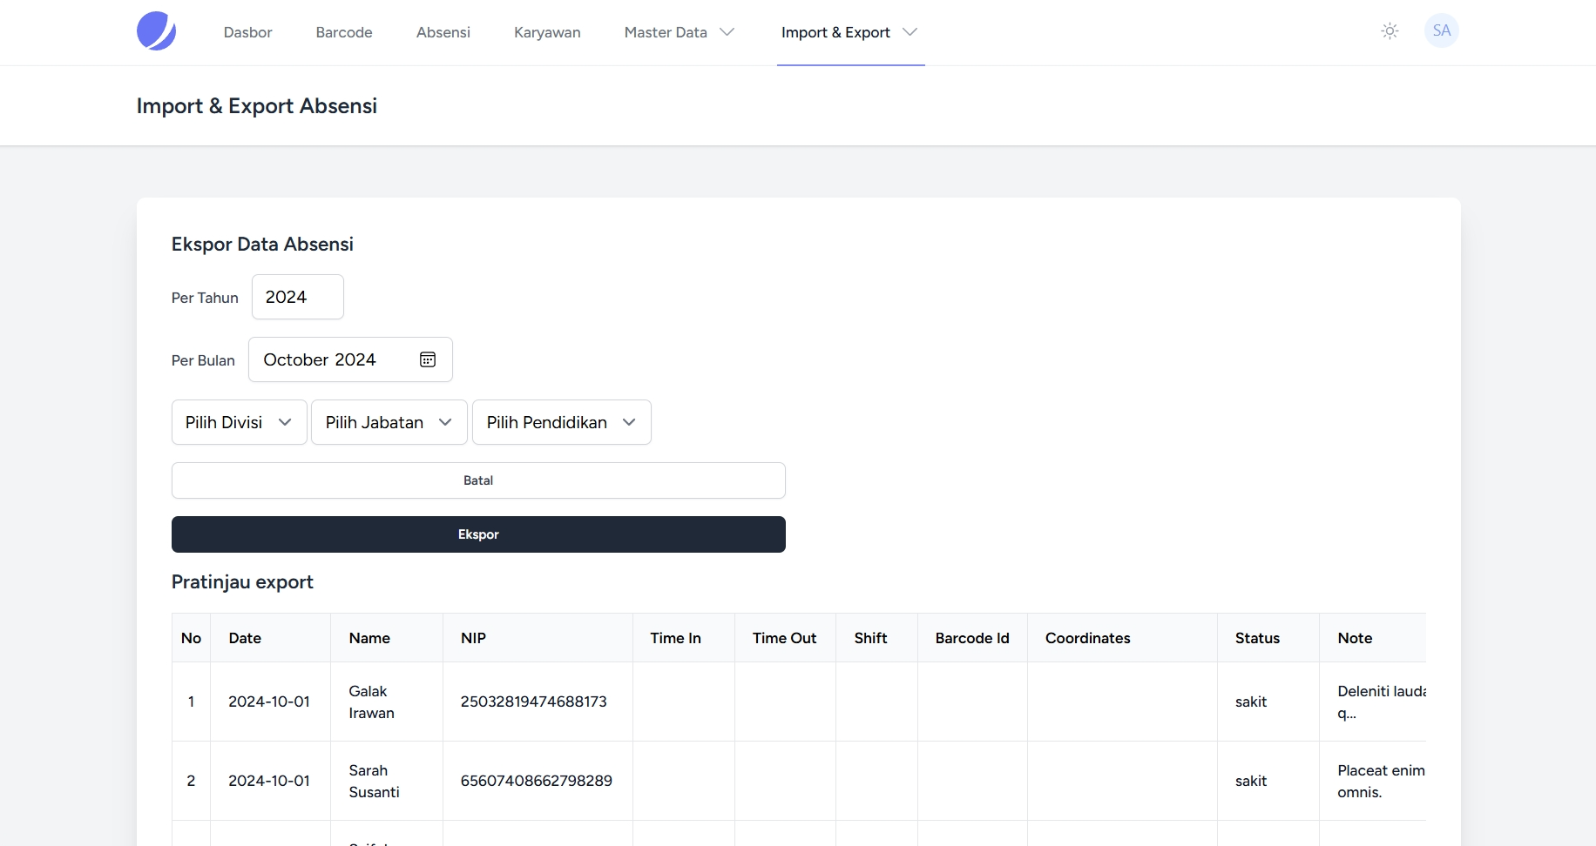Viewport: 1596px width, 846px height.
Task: Open the SA user avatar menu
Action: [1441, 31]
